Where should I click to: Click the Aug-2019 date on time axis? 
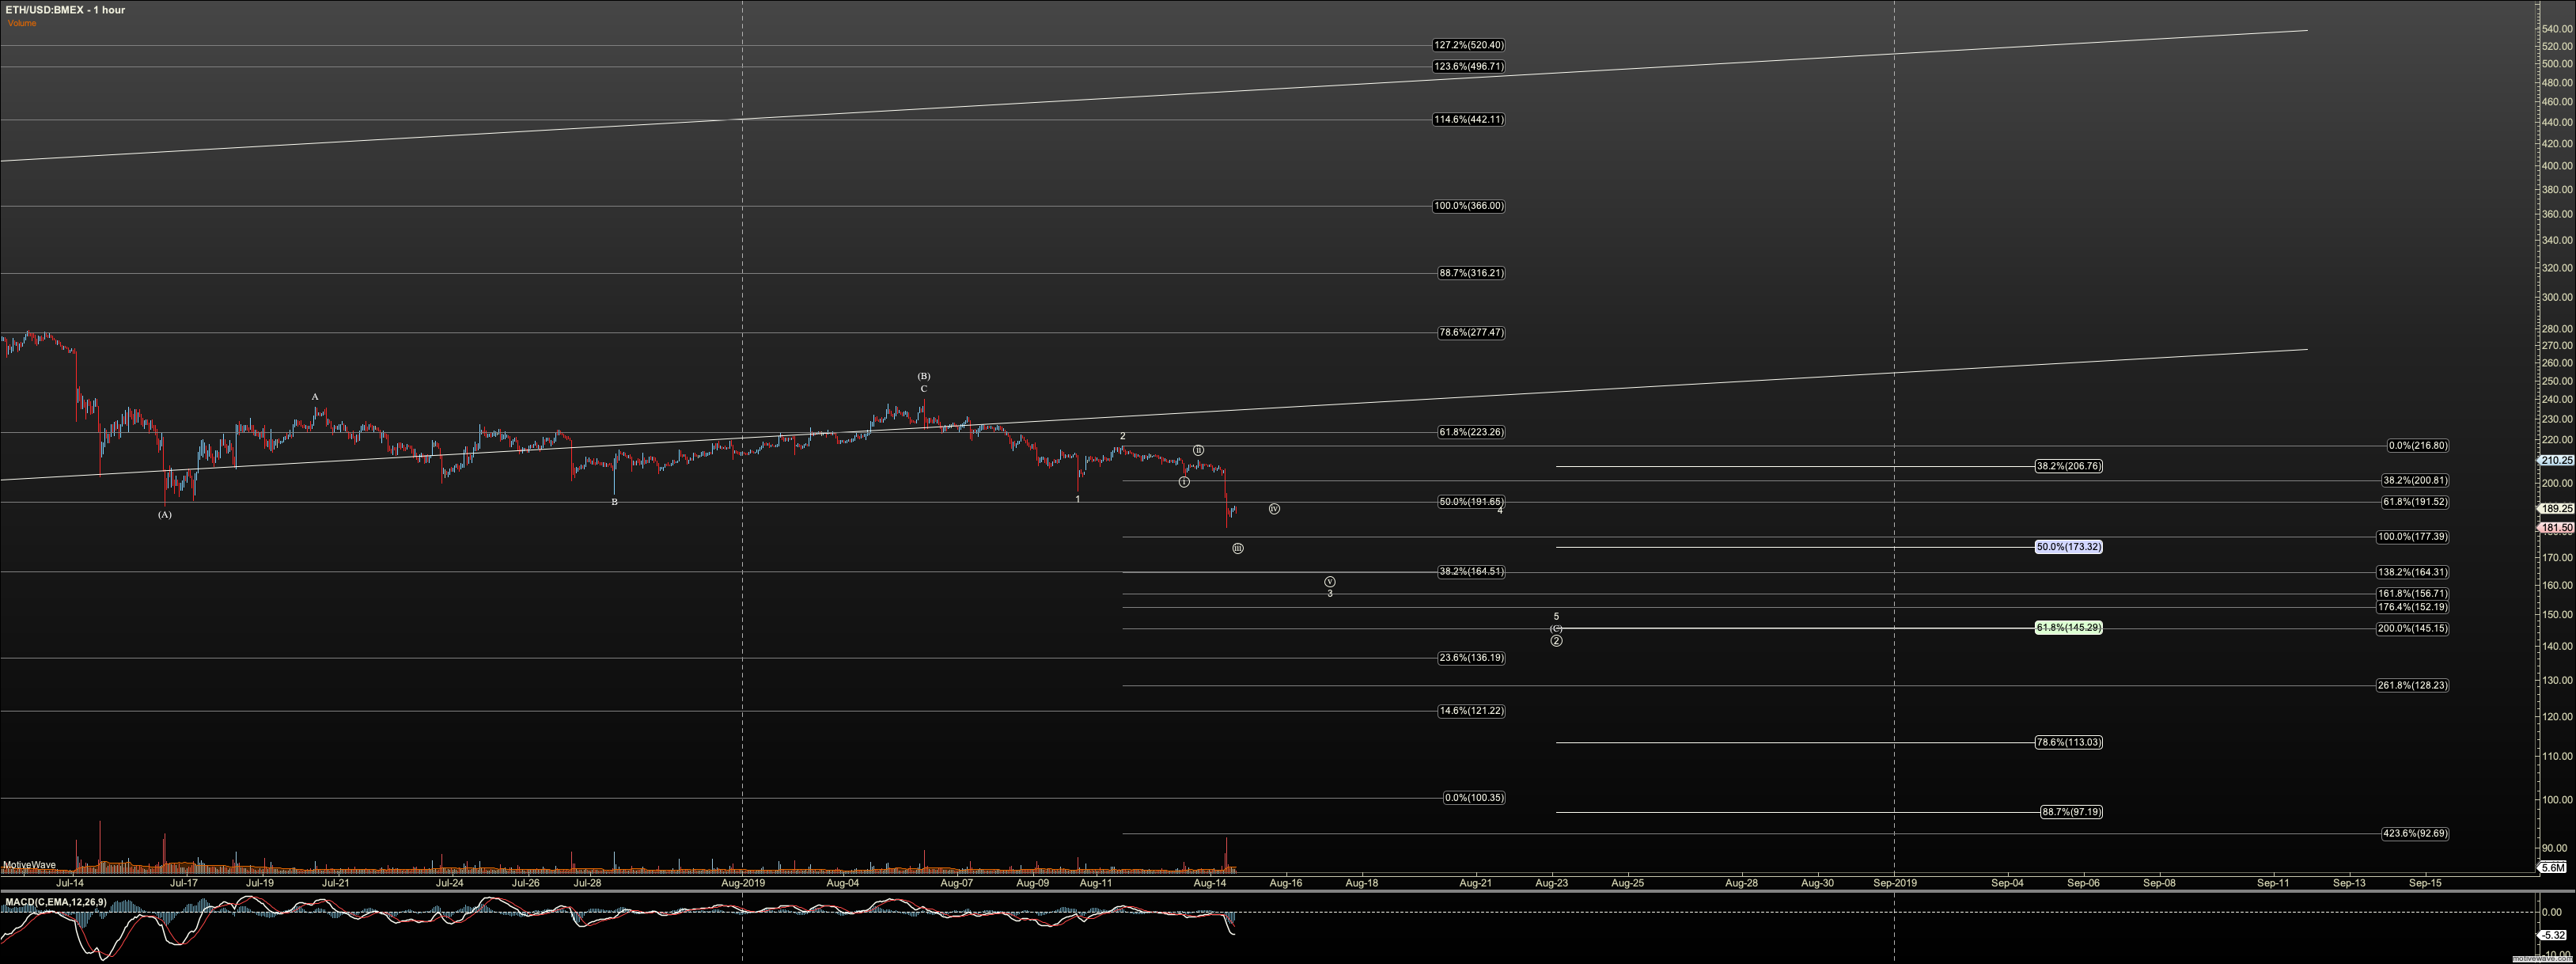tap(743, 883)
